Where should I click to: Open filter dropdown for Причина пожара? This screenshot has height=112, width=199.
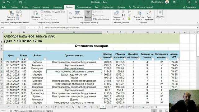(x=100, y=59)
